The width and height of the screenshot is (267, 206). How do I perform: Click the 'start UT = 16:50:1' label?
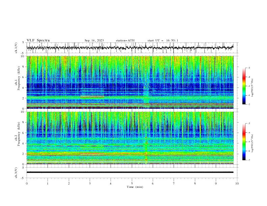163,40
